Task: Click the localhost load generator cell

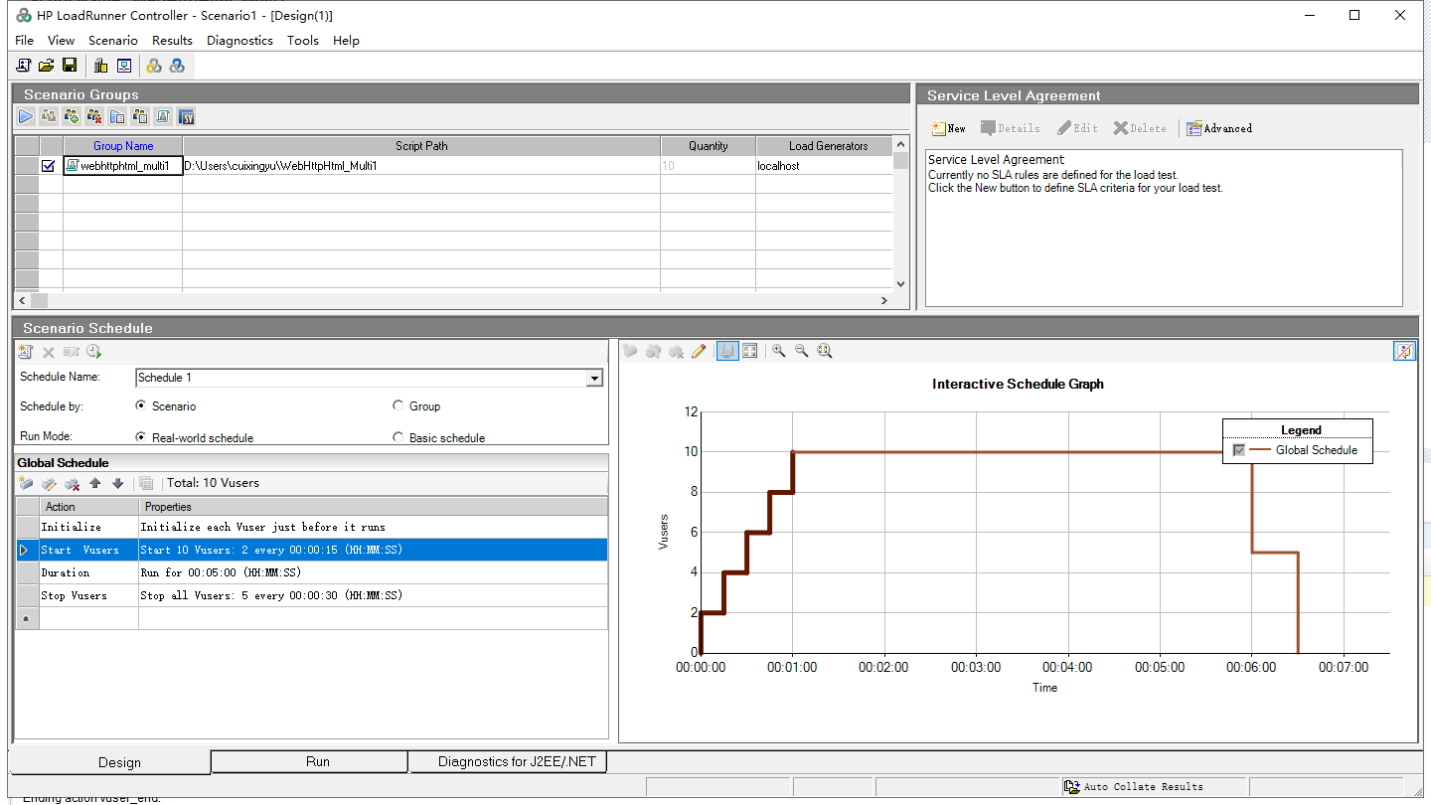Action: [x=824, y=166]
